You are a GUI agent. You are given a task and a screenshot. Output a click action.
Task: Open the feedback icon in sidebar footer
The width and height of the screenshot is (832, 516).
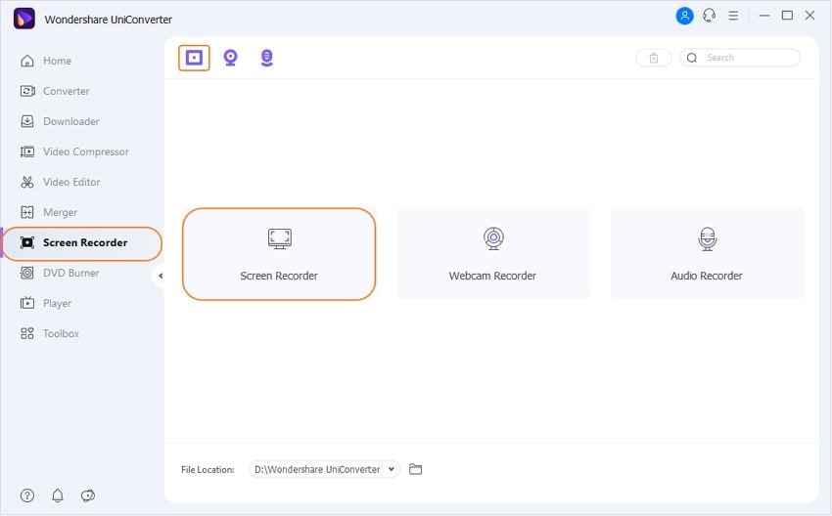tap(88, 495)
